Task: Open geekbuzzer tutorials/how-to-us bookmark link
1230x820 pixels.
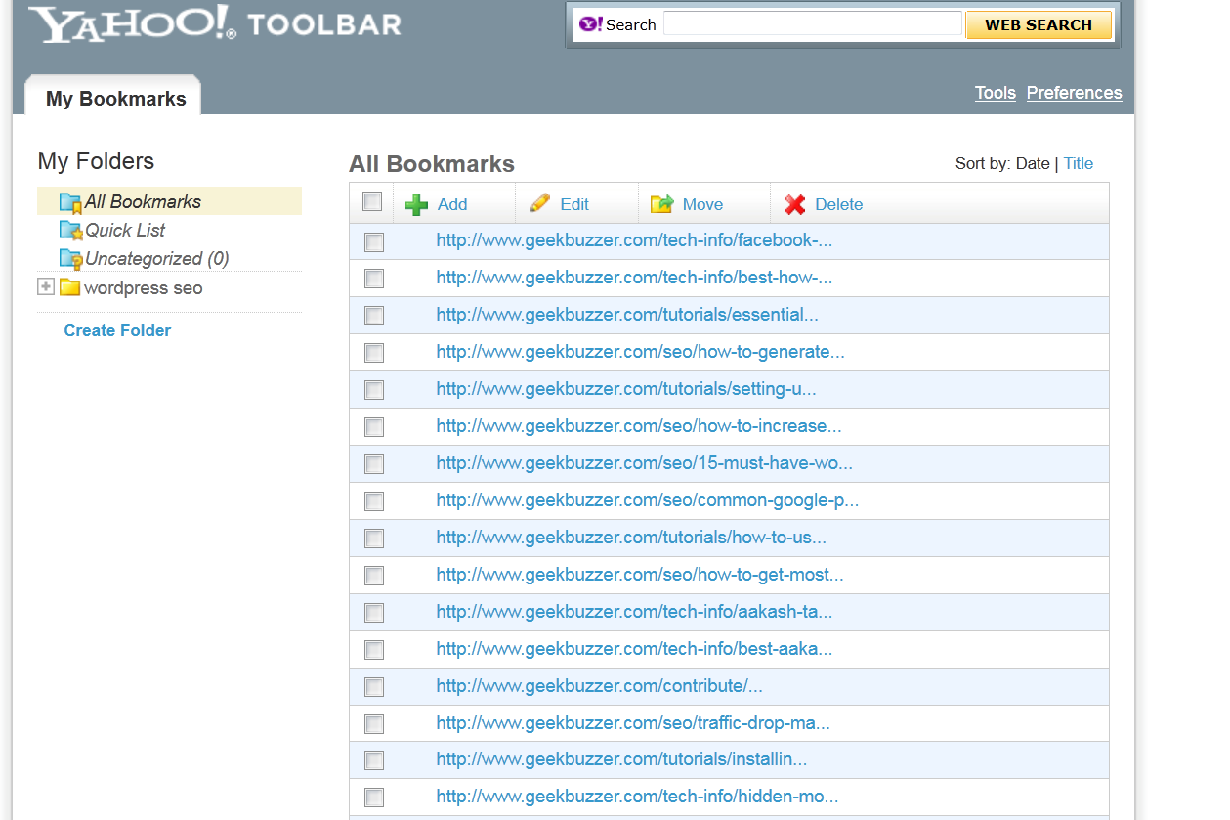Action: pos(631,538)
